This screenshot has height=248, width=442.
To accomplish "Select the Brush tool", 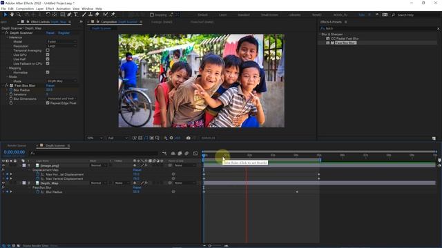I will [x=84, y=14].
